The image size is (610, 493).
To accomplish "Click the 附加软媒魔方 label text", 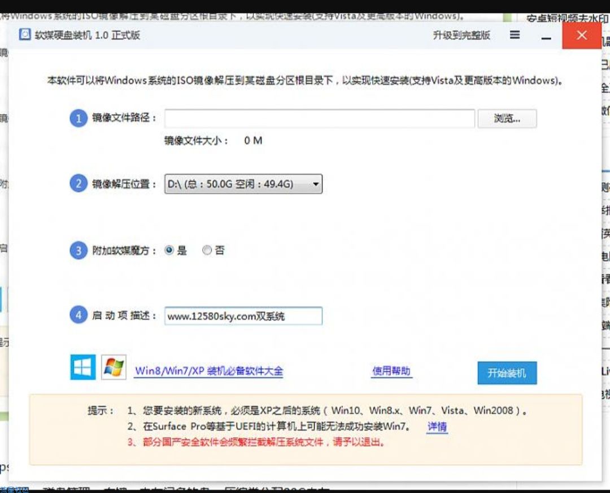I will pyautogui.click(x=124, y=250).
